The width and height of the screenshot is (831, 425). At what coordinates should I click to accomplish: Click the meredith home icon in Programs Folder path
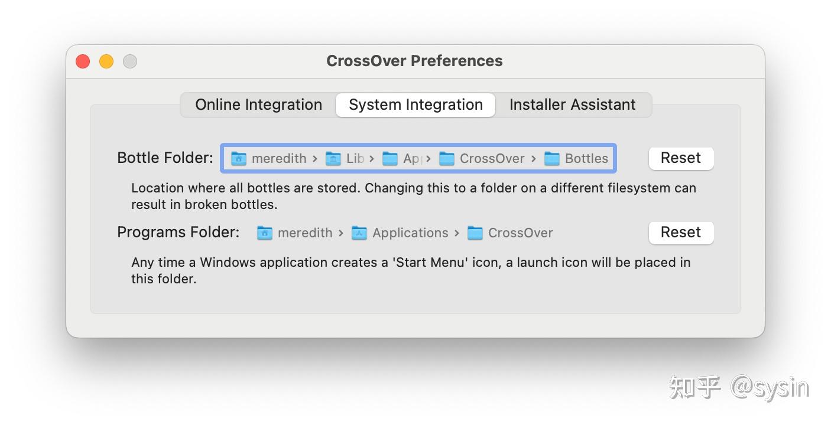pos(265,233)
